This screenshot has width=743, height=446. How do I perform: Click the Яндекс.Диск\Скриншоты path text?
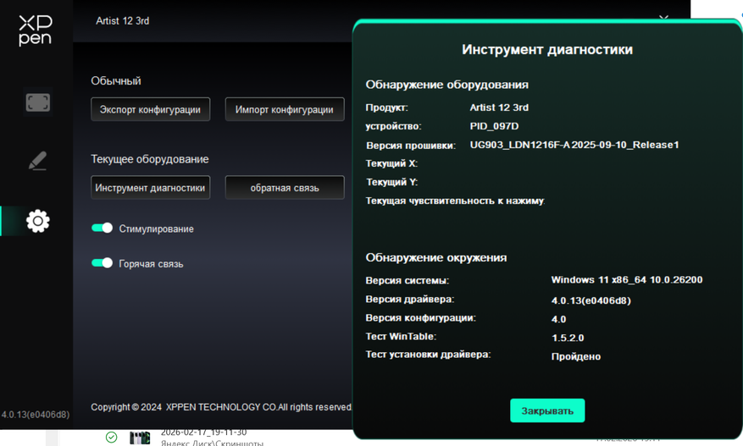click(212, 443)
